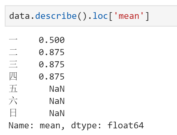This screenshot has height=135, width=177.
Task: Click the 一 row label
Action: pyautogui.click(x=13, y=39)
